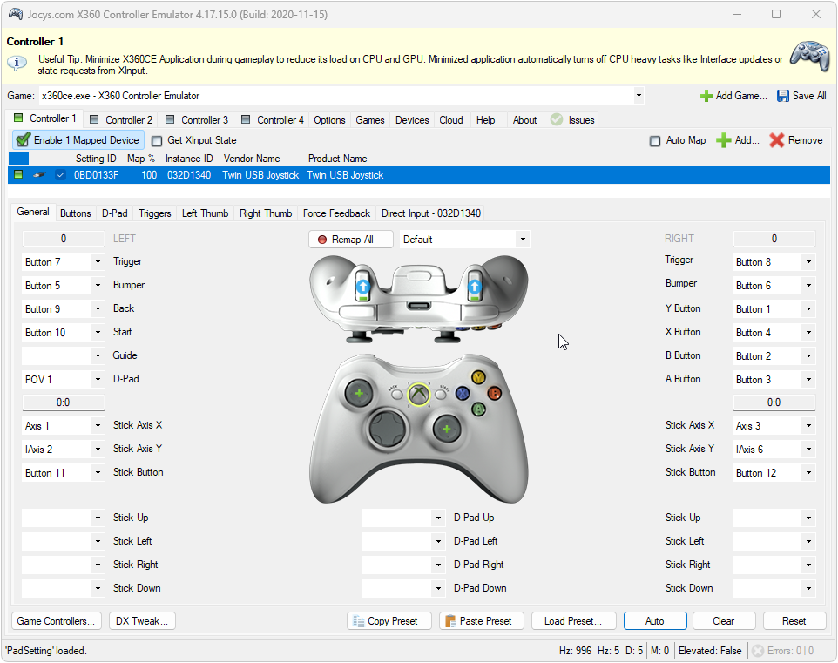Enable the Auto Map checkbox
This screenshot has height=663, width=838.
(x=655, y=141)
